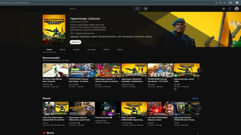
Task: Open options for OPERATION ALLEY Sticker video
Action: click(x=198, y=117)
